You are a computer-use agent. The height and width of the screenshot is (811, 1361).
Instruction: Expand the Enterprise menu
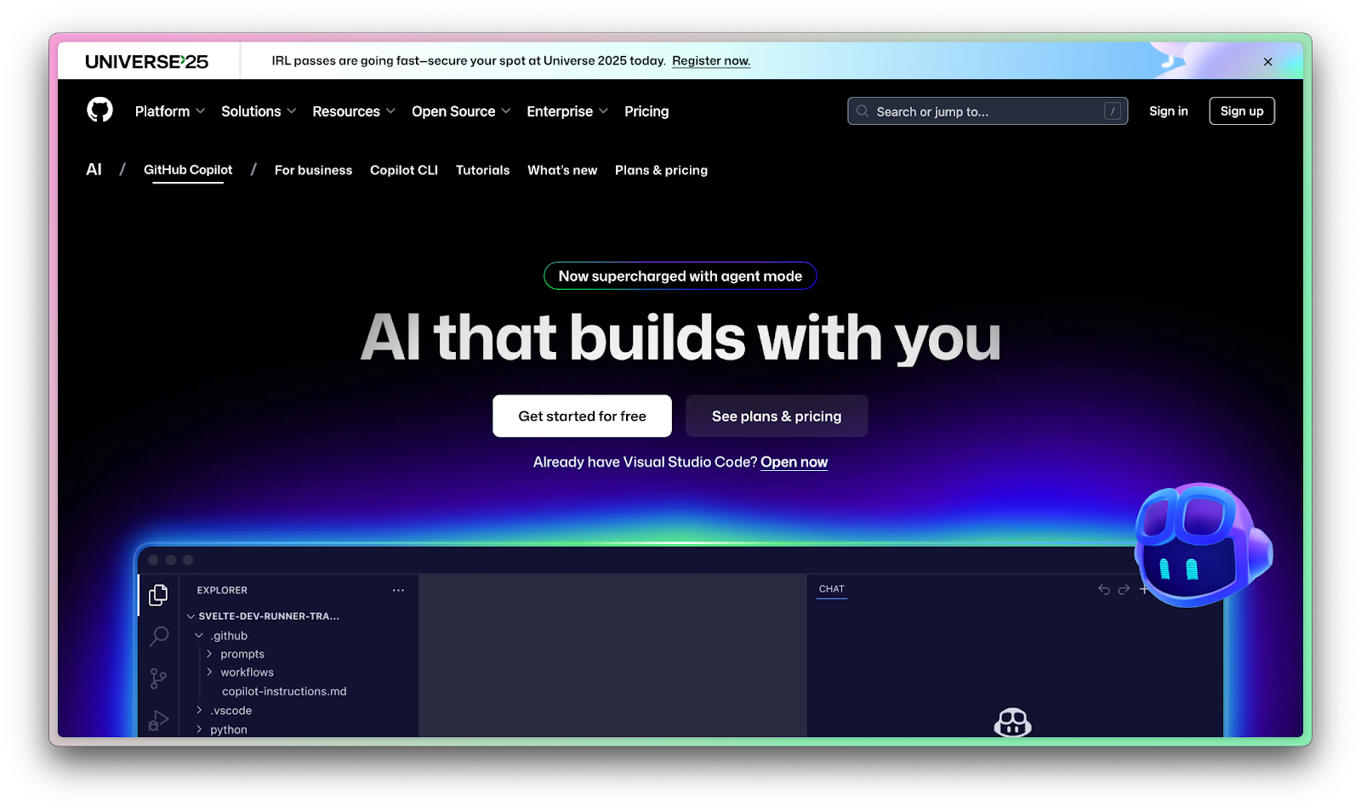click(x=567, y=111)
